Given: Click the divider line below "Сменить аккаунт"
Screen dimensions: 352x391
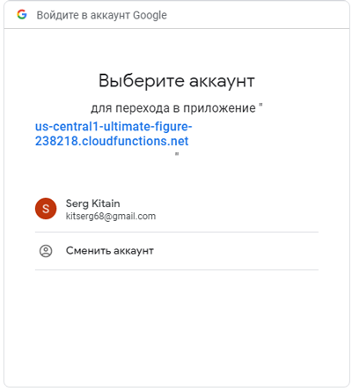Looking at the screenshot, I should tap(177, 269).
